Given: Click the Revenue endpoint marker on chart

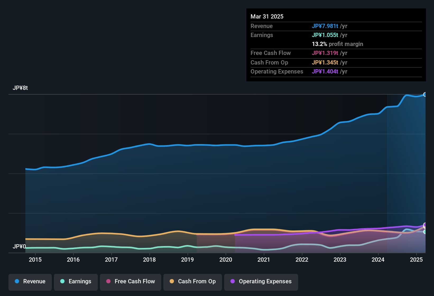Looking at the screenshot, I should pyautogui.click(x=425, y=95).
